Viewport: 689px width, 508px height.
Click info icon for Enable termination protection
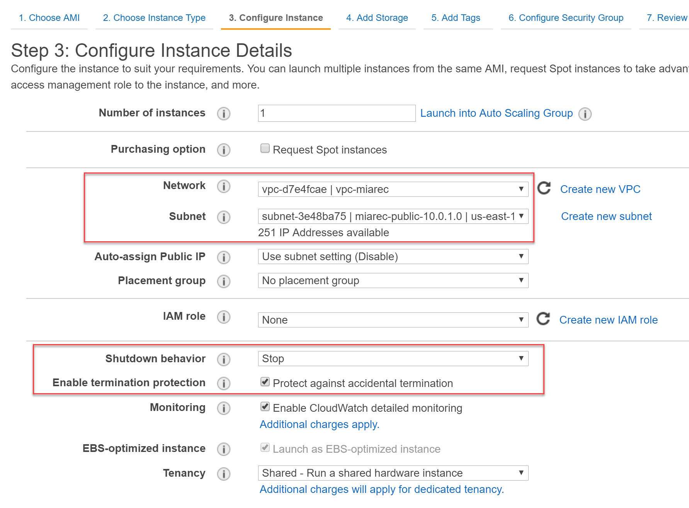click(224, 384)
